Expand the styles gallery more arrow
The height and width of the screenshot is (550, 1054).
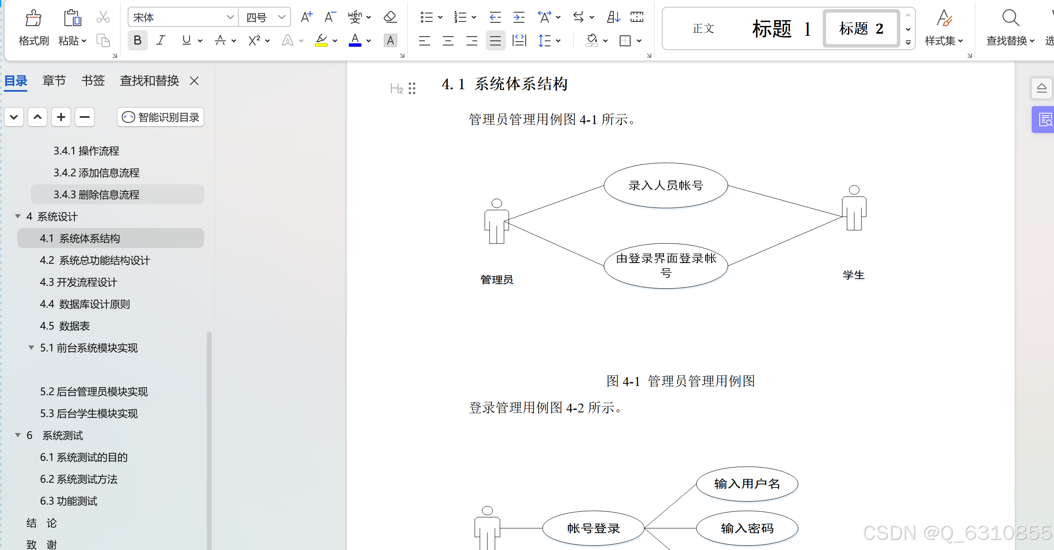point(908,42)
